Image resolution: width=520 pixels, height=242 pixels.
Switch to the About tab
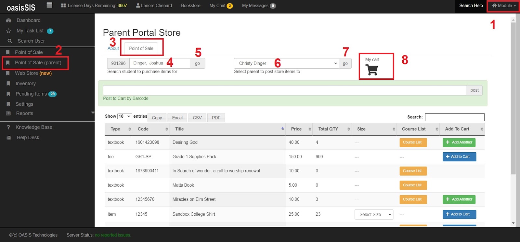(113, 48)
